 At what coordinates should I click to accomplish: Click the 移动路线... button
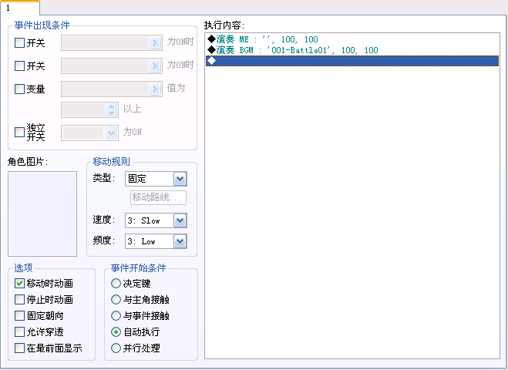tap(158, 197)
